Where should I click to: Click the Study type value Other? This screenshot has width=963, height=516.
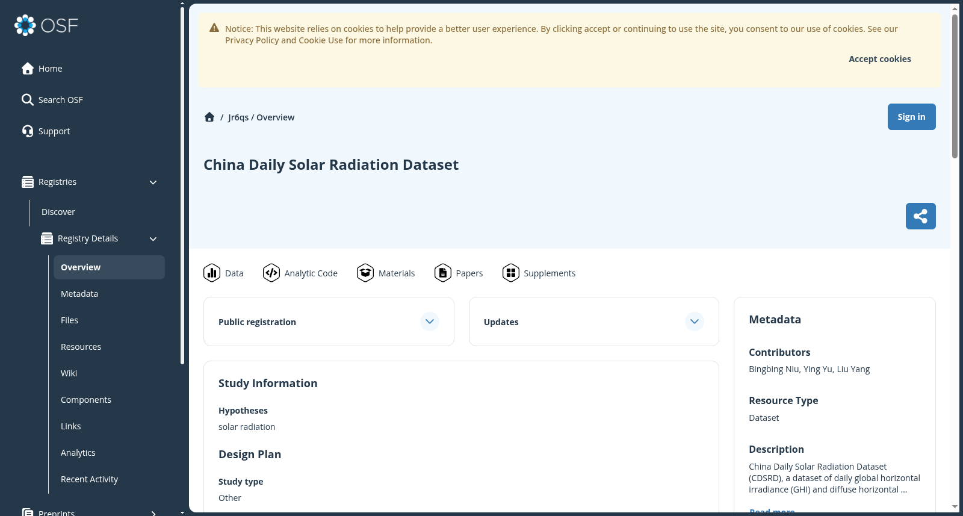click(230, 498)
